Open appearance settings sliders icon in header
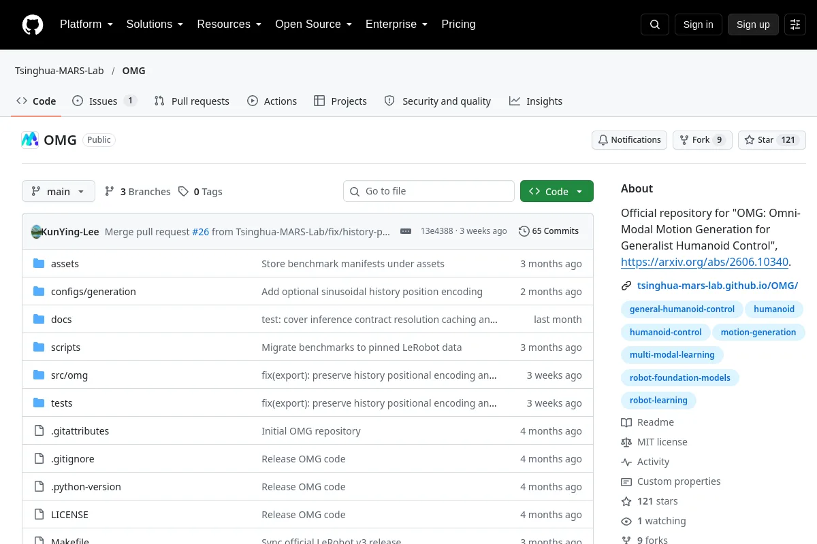The height and width of the screenshot is (544, 817). (x=795, y=24)
